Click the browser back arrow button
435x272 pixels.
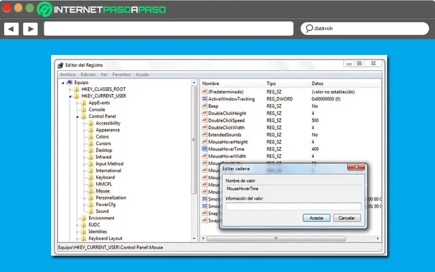[11, 29]
